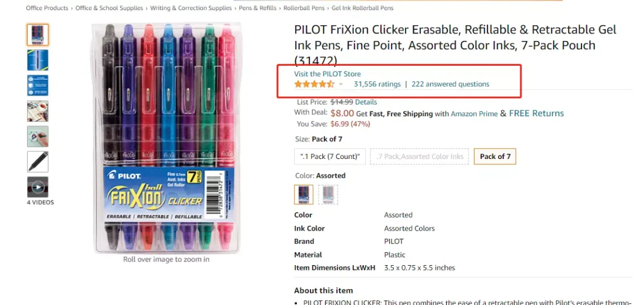The width and height of the screenshot is (635, 305).
Task: View the blue shield infographic thumbnail
Action: tap(38, 86)
